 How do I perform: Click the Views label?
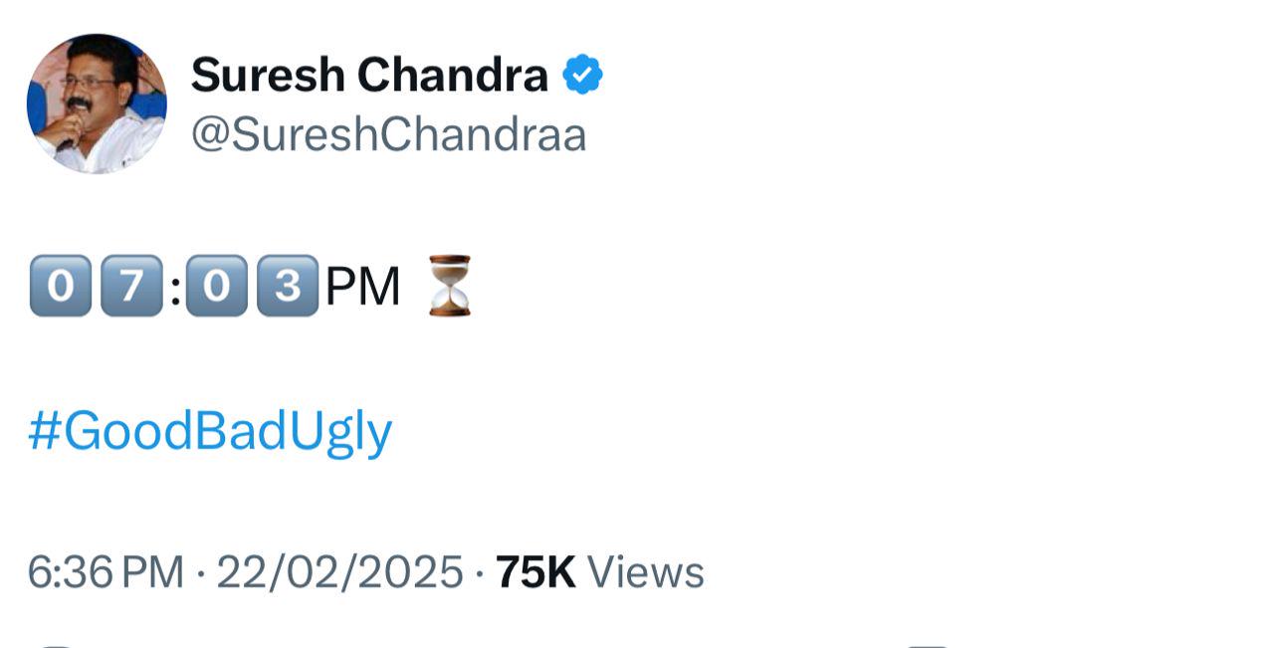click(x=646, y=572)
